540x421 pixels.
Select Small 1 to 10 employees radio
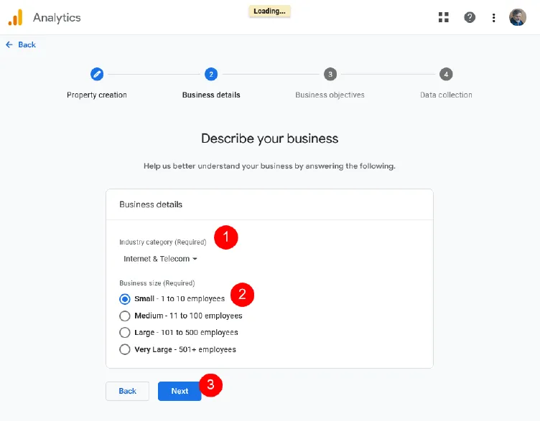click(125, 299)
